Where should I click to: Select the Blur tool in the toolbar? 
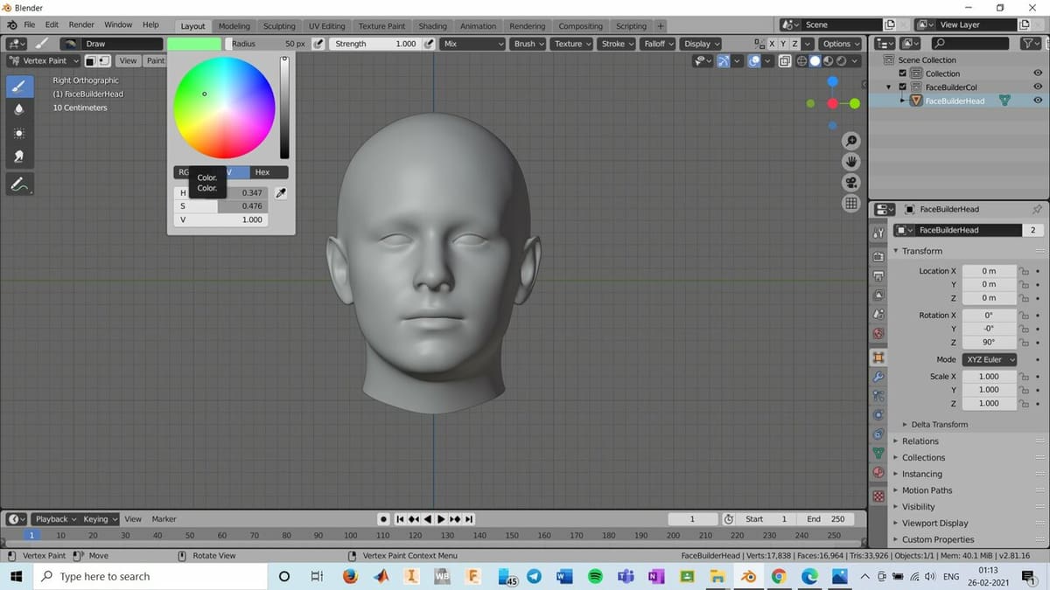[19, 109]
